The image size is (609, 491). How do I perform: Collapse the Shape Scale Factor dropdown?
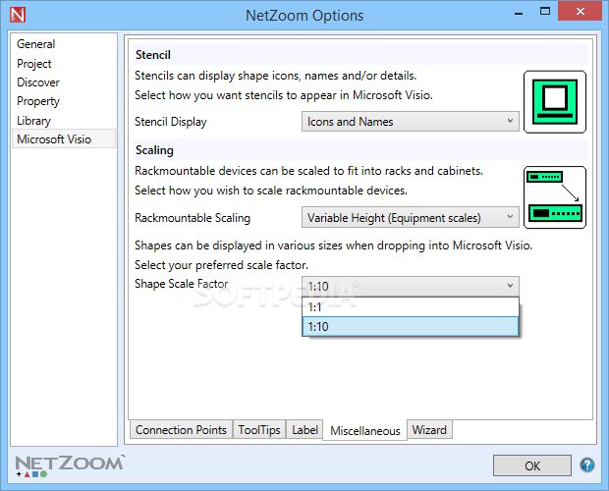pos(411,287)
